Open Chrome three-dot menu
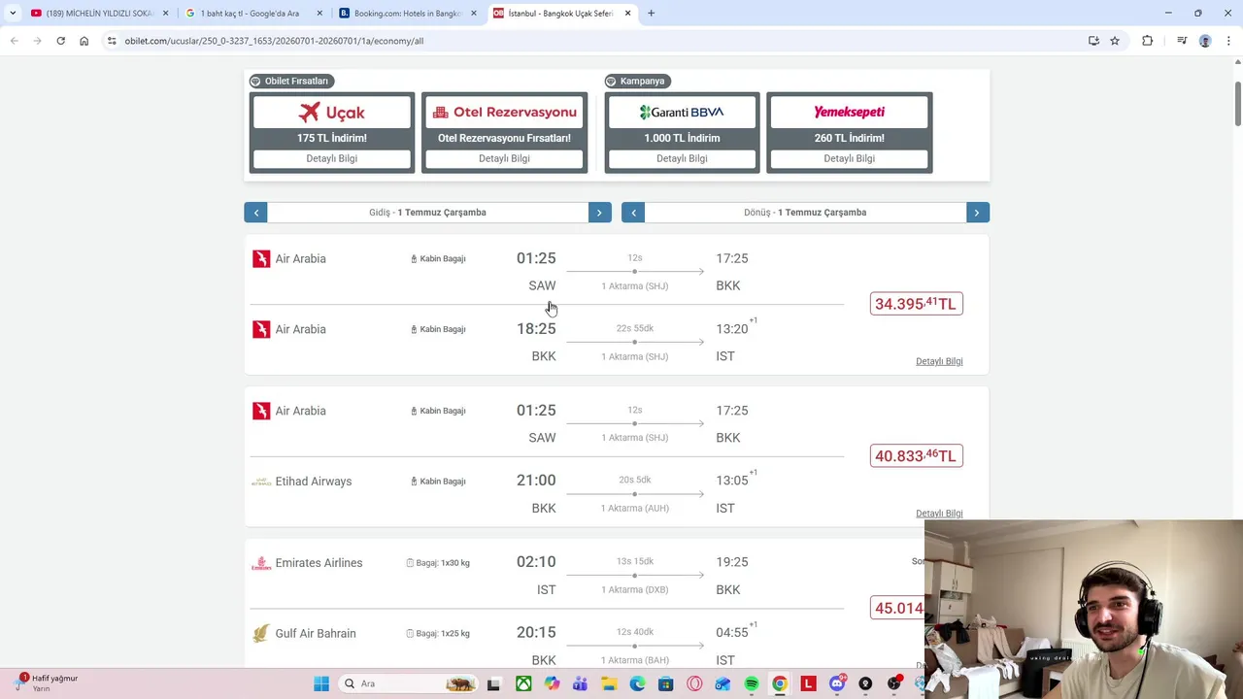This screenshot has height=699, width=1243. (1229, 41)
